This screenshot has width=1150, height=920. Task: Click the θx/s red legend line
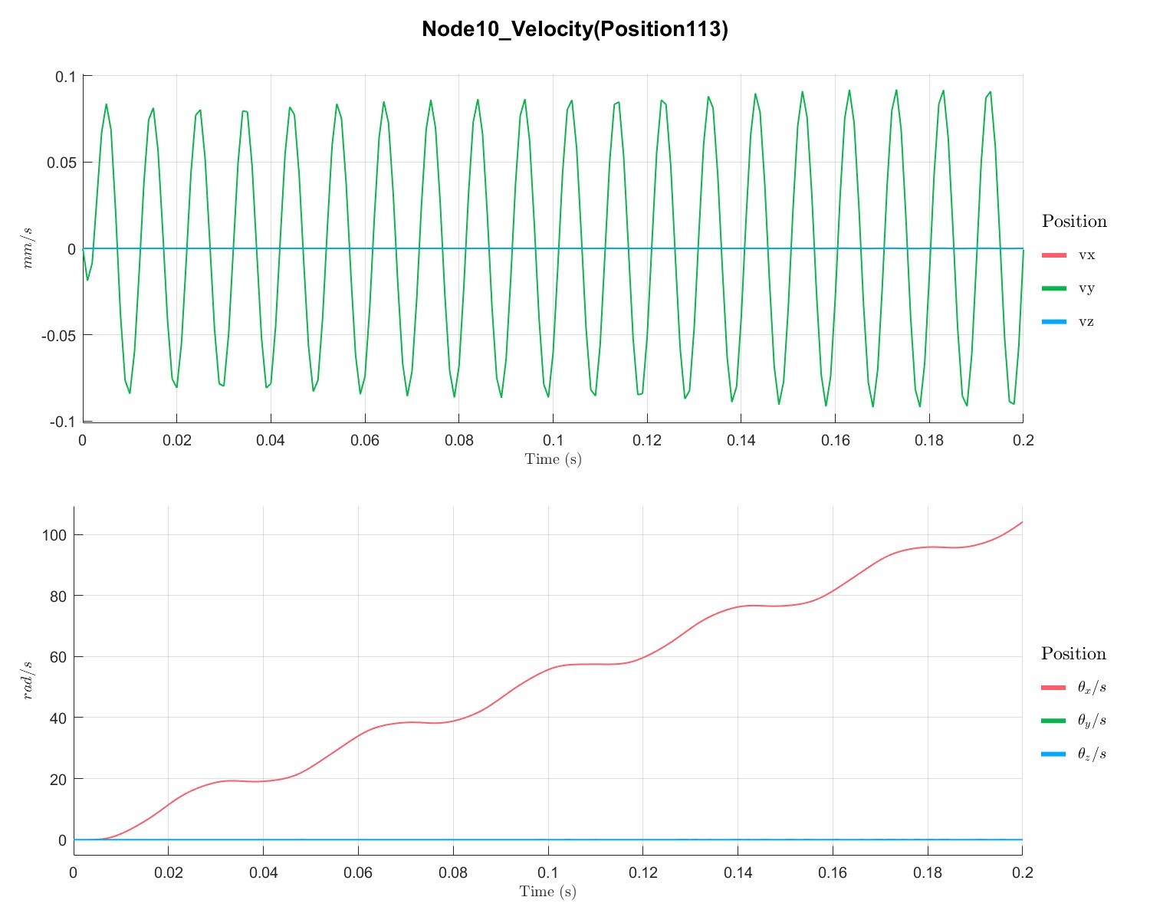tap(1054, 688)
